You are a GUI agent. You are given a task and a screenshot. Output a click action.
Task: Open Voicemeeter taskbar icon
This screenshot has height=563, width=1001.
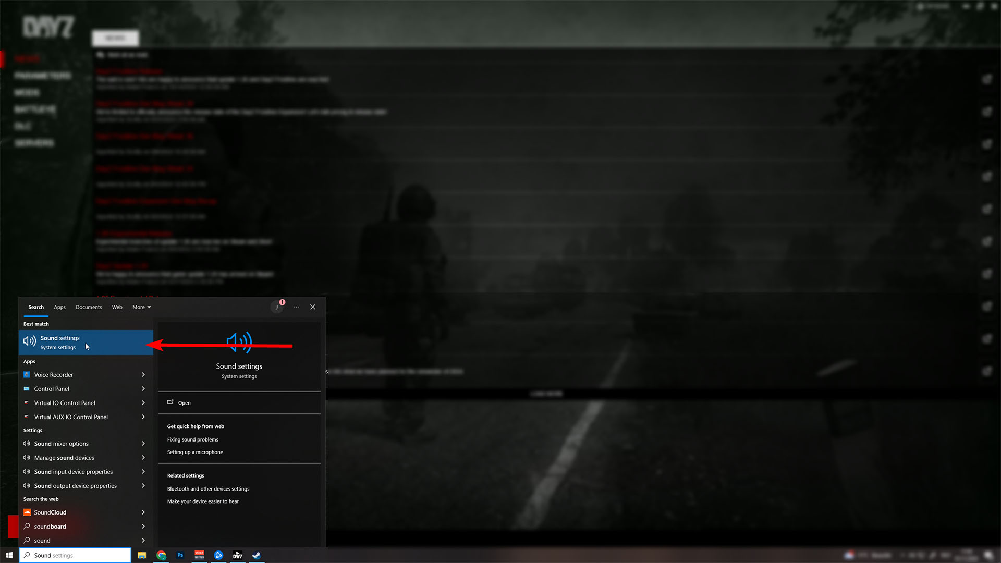199,555
